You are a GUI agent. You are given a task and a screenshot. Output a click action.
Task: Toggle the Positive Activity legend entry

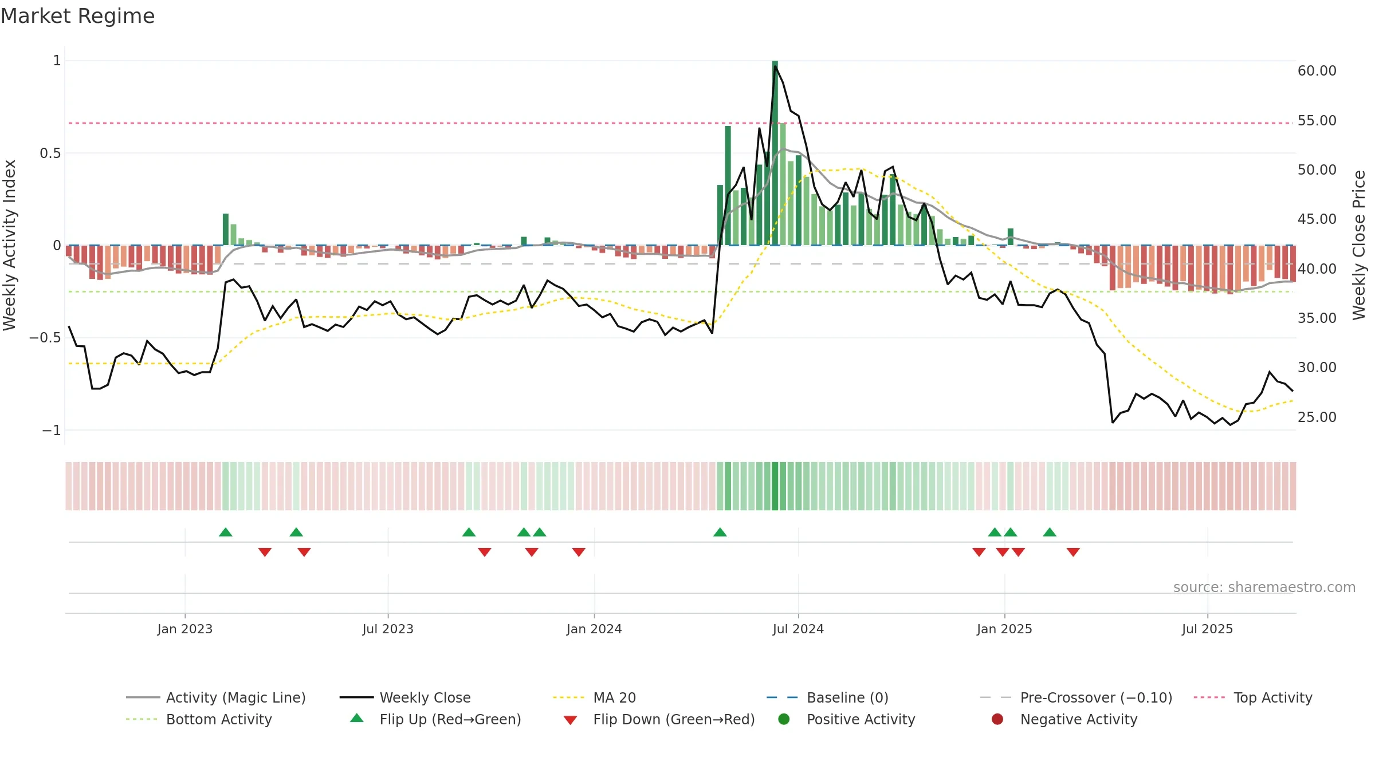click(x=846, y=719)
